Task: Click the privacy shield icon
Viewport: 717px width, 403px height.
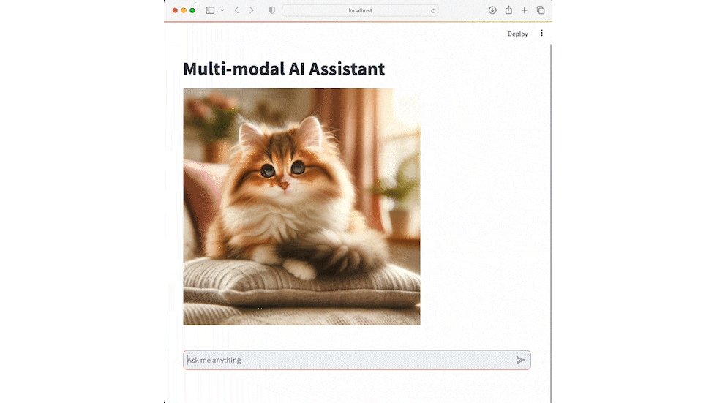Action: (272, 10)
